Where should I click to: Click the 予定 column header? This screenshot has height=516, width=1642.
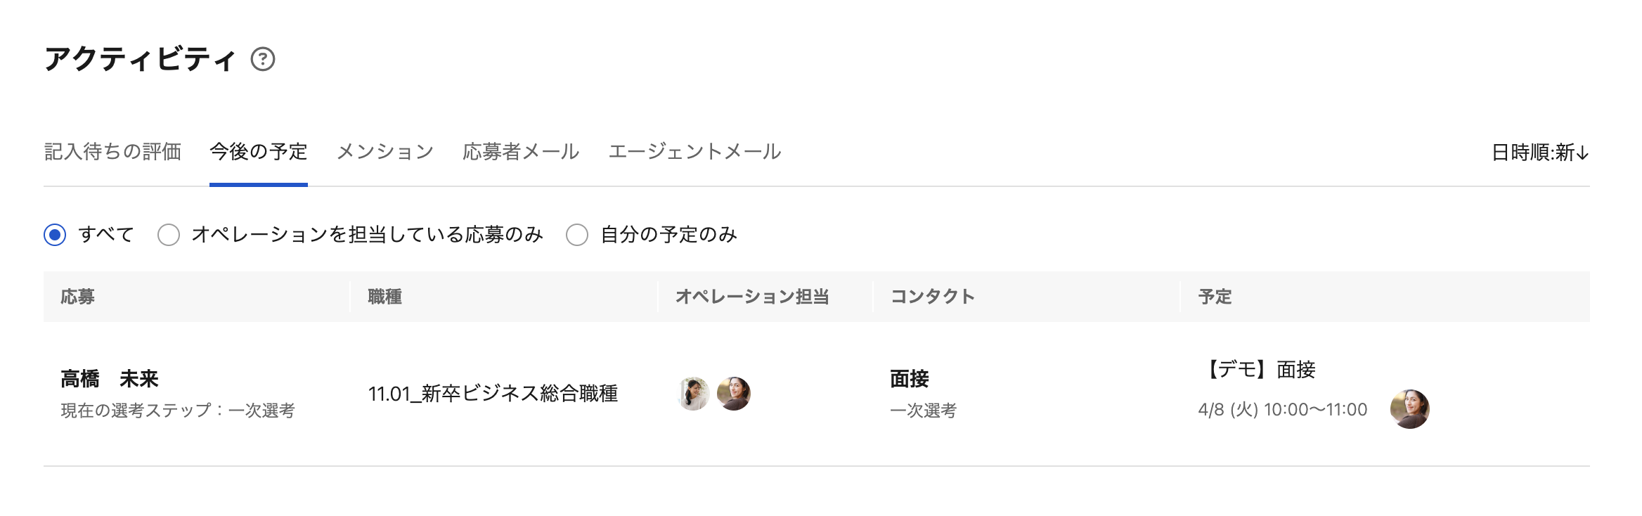click(x=1215, y=297)
